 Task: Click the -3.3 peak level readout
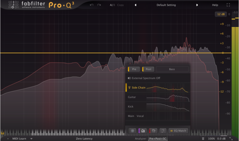pos(235,12)
